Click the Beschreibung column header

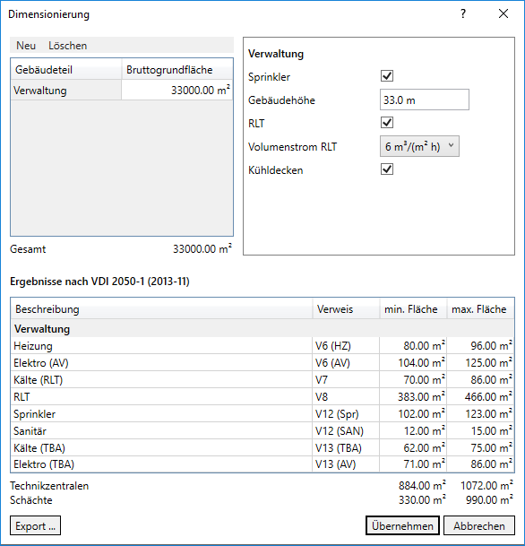coord(161,309)
